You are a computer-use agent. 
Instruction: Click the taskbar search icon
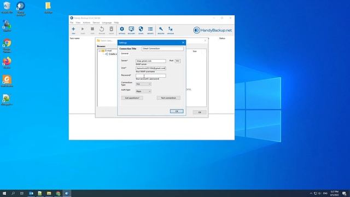click(x=13, y=193)
